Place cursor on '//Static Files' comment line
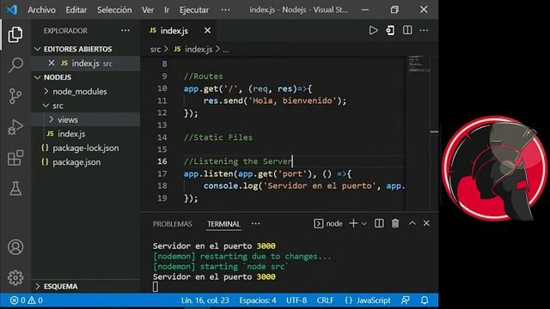The image size is (550, 309). pos(218,137)
